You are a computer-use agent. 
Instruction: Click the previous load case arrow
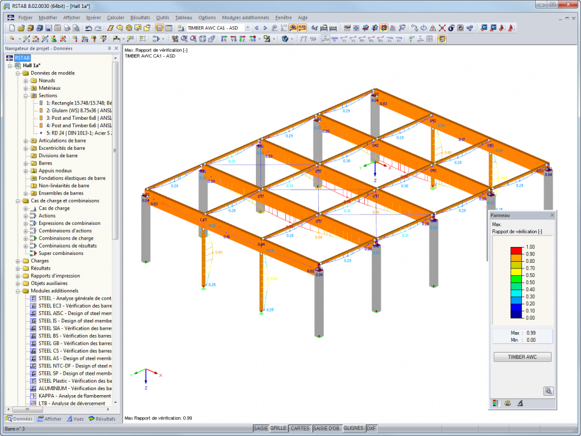tap(256, 28)
